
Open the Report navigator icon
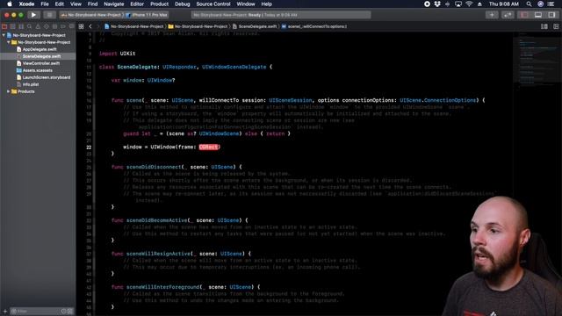click(71, 26)
